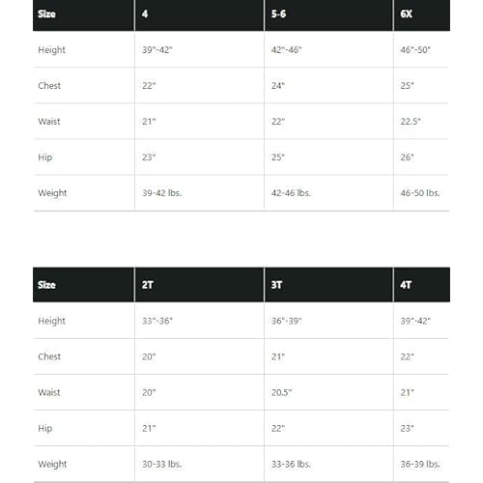Click the size 4 column header
This screenshot has height=483, width=483.
[199, 14]
